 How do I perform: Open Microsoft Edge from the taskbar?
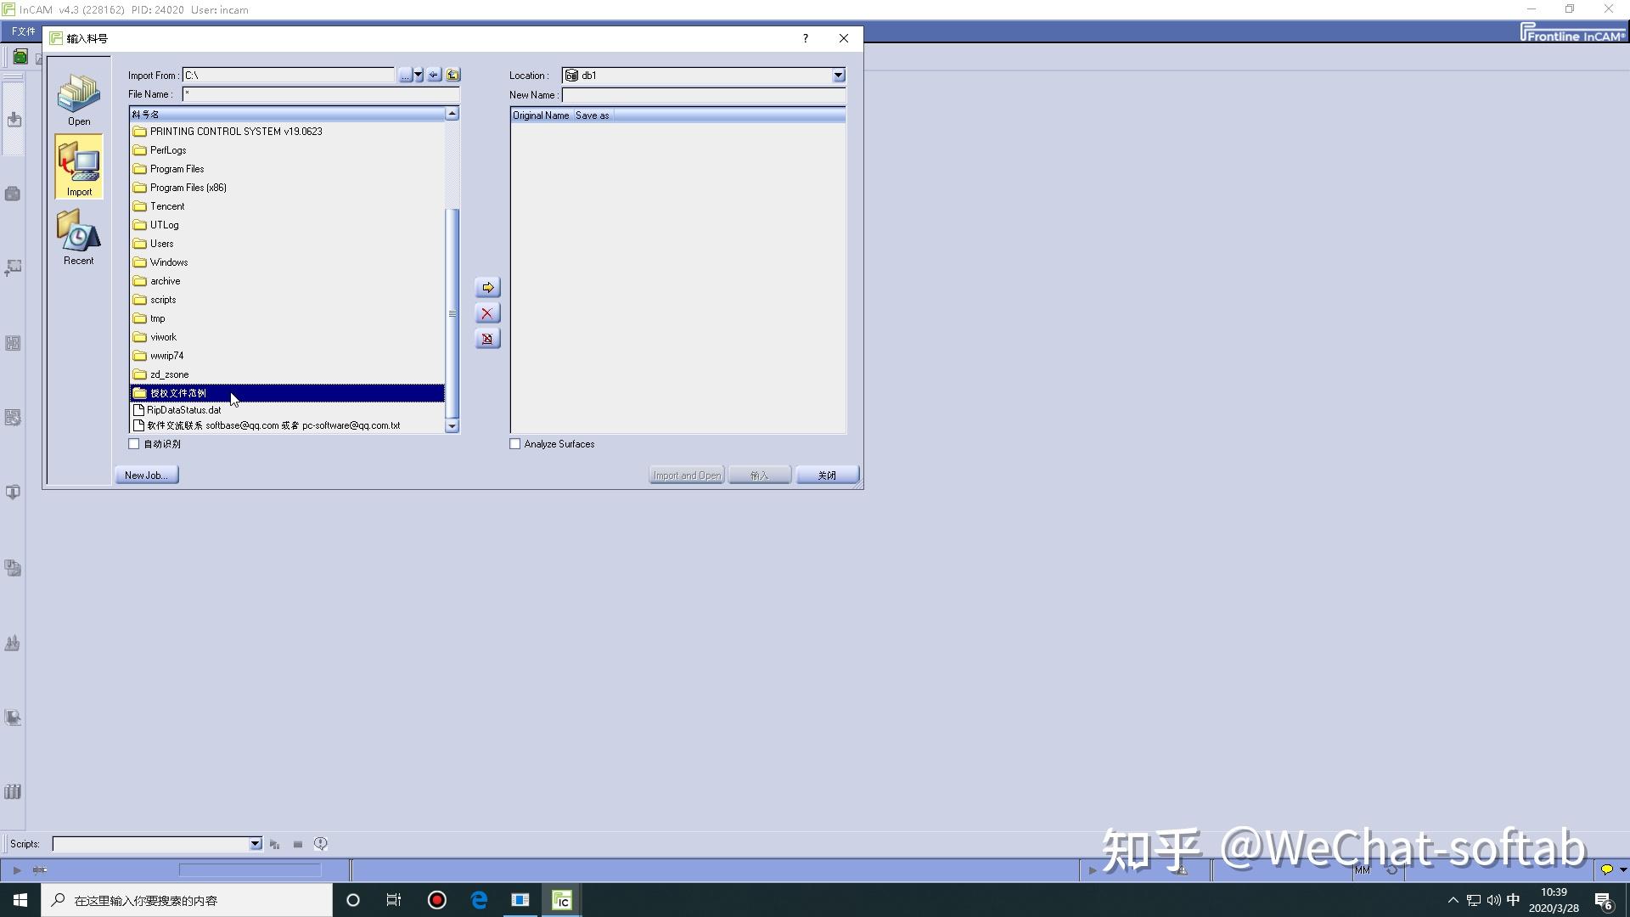(479, 899)
